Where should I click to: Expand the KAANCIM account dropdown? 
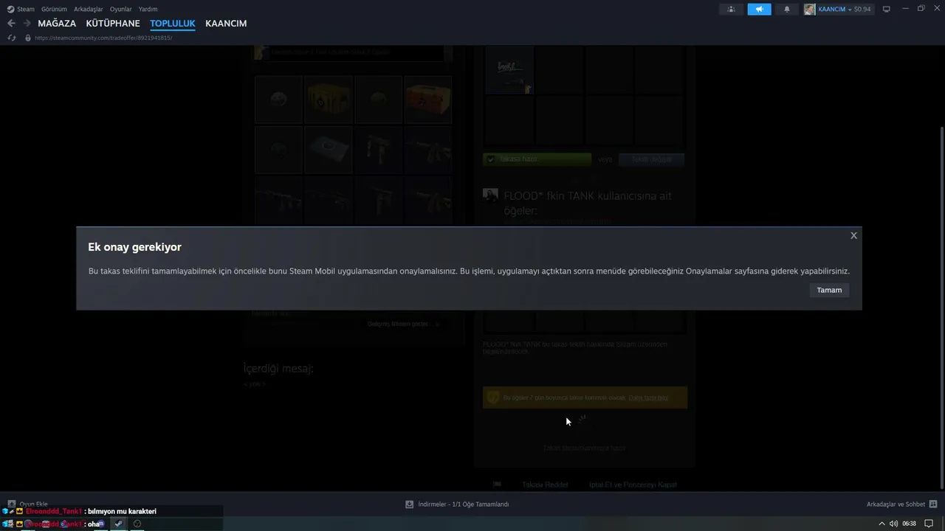849,10
